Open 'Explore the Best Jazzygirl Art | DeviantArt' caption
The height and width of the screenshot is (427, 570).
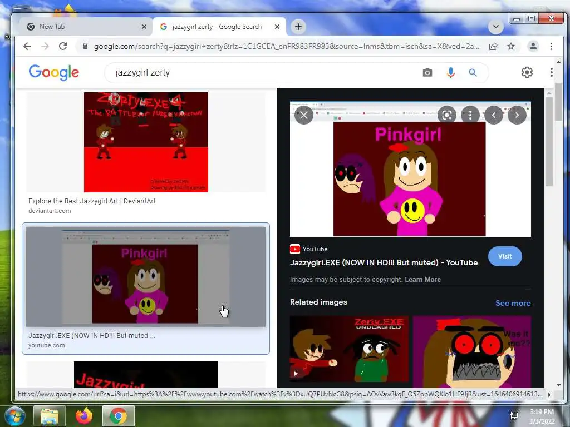click(92, 201)
